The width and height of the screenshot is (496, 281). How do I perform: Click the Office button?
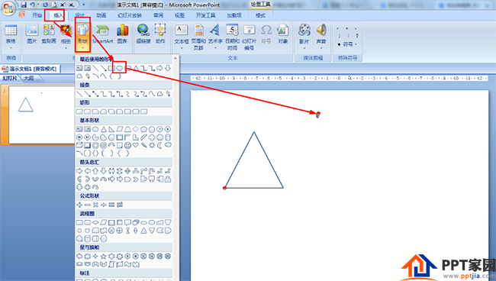pyautogui.click(x=8, y=8)
